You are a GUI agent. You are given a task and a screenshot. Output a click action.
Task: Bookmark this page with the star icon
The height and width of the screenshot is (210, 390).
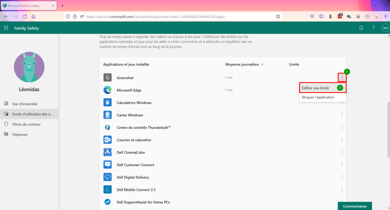278,17
